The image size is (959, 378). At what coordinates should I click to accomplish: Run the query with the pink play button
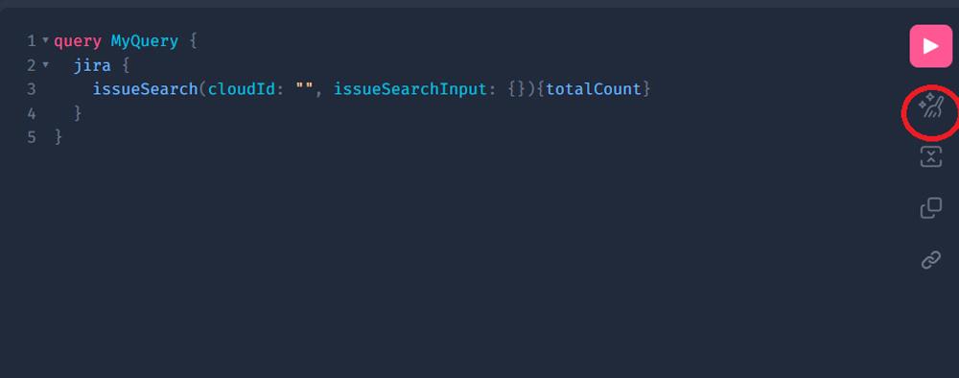931,46
